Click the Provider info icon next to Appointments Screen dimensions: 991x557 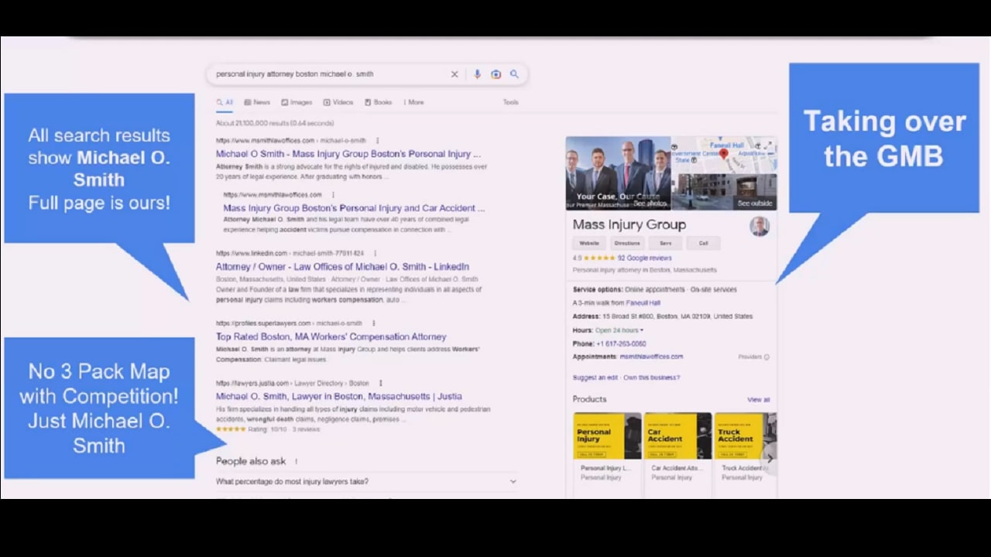766,357
